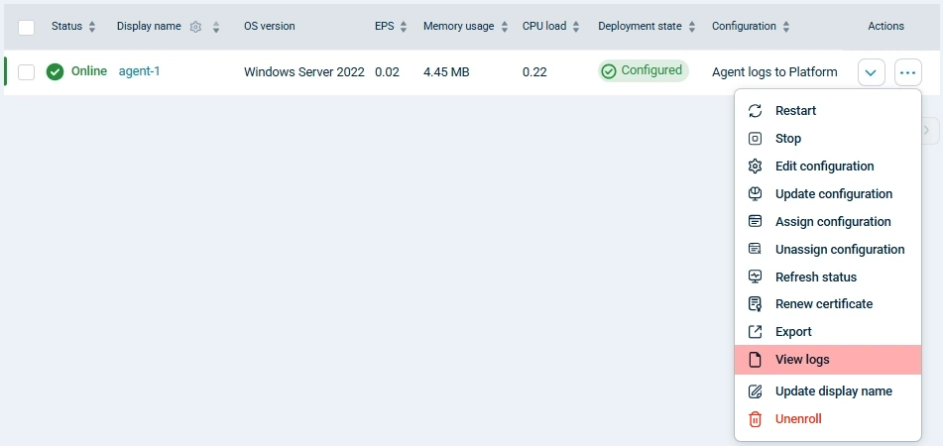Click the Update configuration icon
Viewport: 943px width, 446px height.
pos(755,193)
